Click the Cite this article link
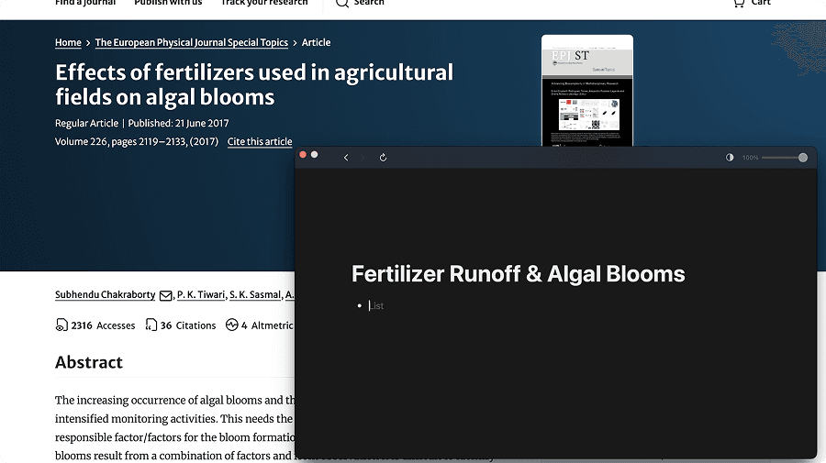826x463 pixels. click(x=260, y=141)
